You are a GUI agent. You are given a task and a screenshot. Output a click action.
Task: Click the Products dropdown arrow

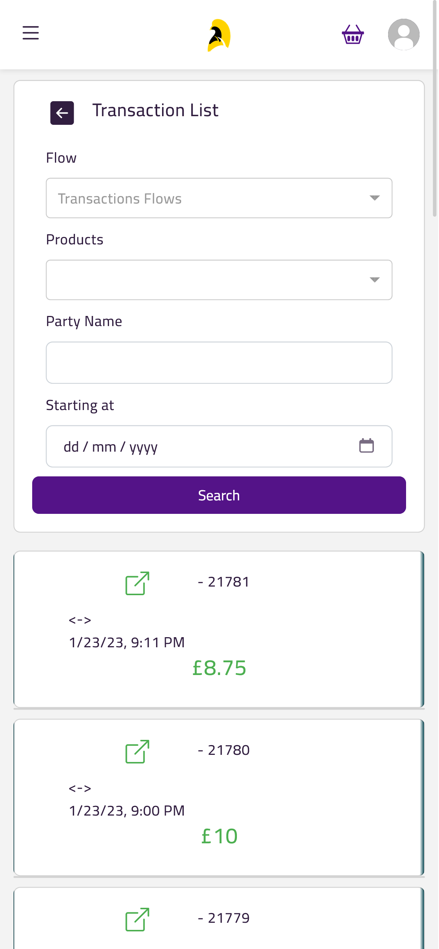pos(375,280)
